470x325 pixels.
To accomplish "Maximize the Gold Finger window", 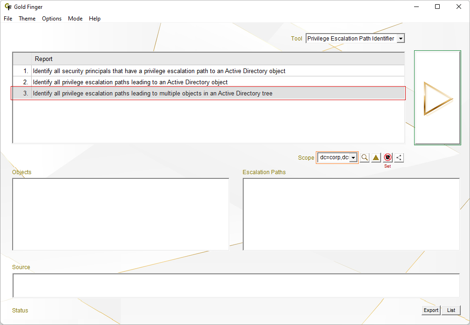I will [x=437, y=7].
